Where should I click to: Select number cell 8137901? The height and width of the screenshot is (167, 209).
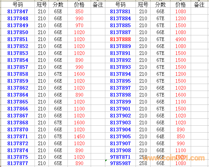[x=120, y=108]
